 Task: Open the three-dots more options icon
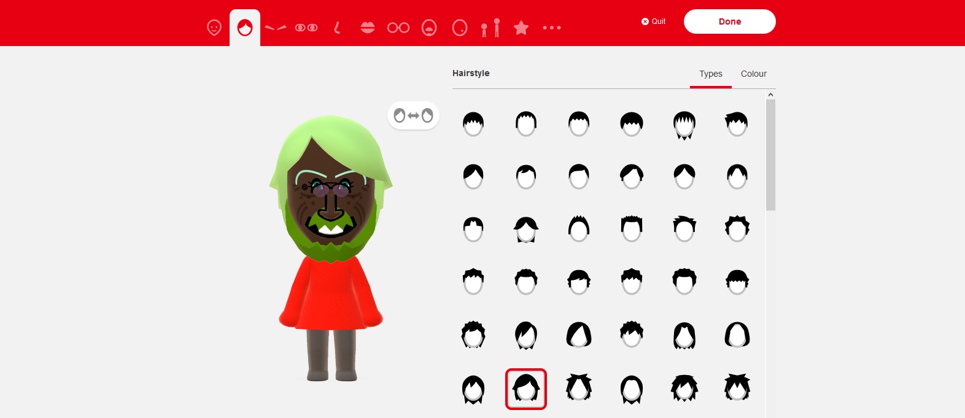point(552,28)
